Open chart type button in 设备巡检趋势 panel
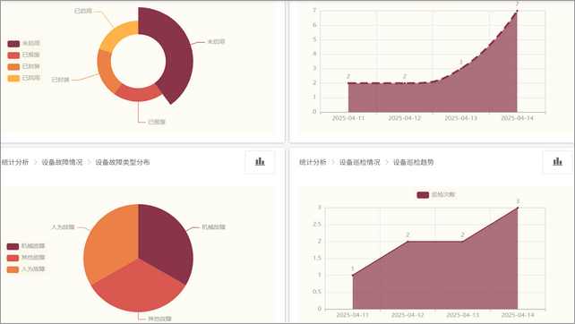 557,162
